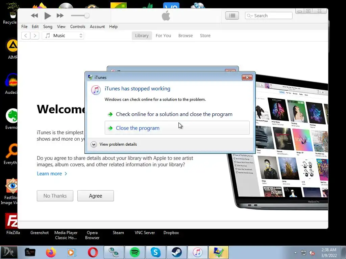Image resolution: width=346 pixels, height=259 pixels.
Task: Choose Close the program option
Action: (177, 128)
